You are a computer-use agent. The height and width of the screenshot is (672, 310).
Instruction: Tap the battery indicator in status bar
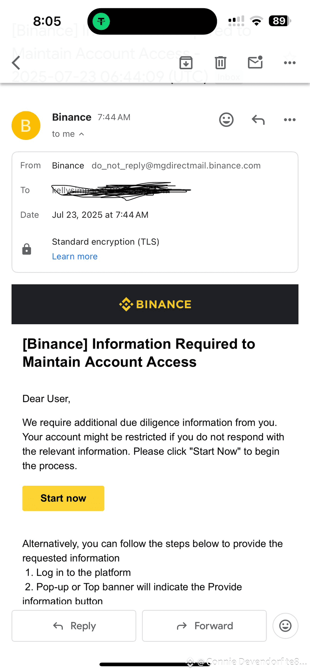coord(280,21)
